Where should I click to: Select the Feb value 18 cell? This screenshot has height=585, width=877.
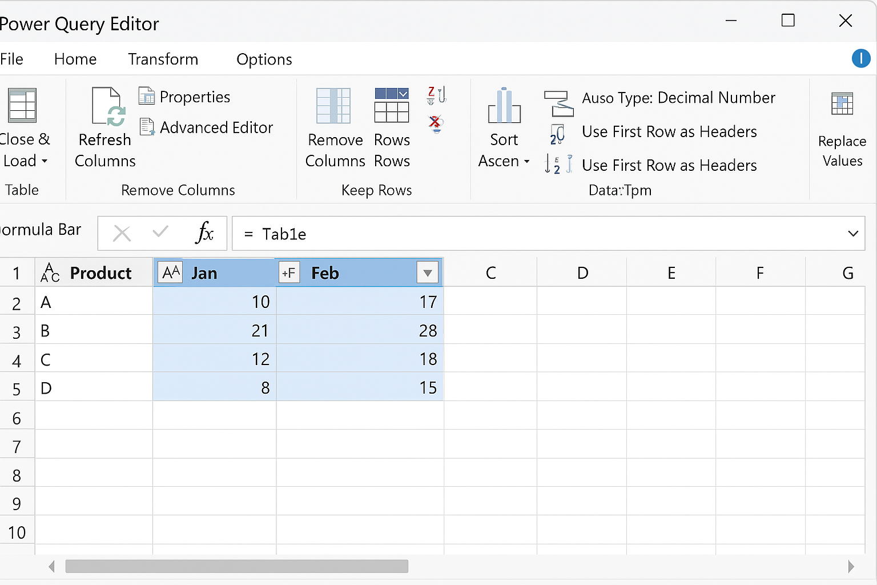[360, 358]
